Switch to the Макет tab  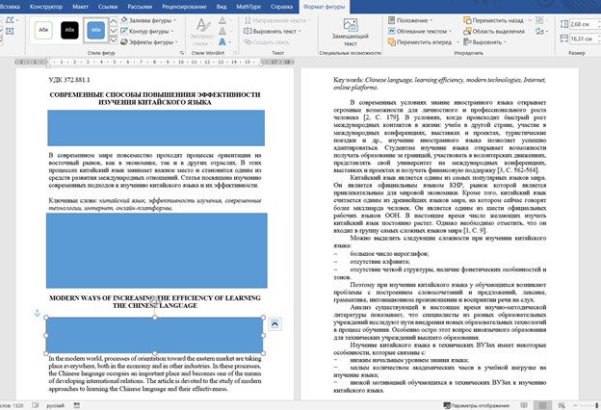(x=80, y=7)
